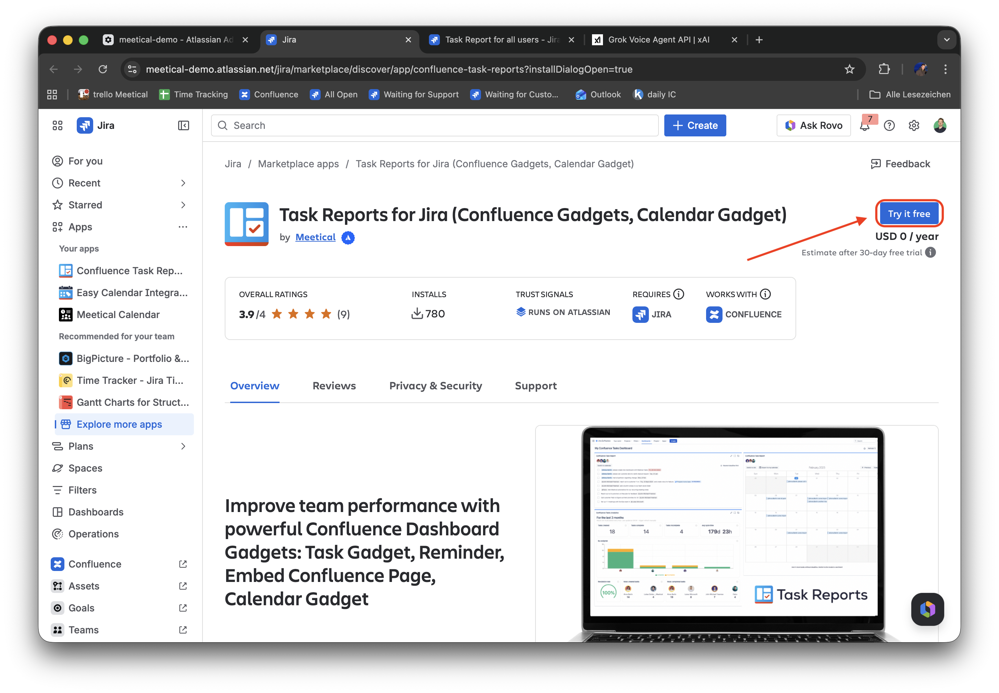Click the info icon beside Requires
999x693 pixels.
[x=678, y=294]
